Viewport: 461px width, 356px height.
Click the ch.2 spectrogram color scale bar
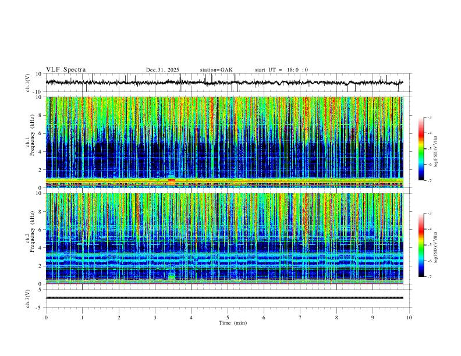pyautogui.click(x=421, y=245)
